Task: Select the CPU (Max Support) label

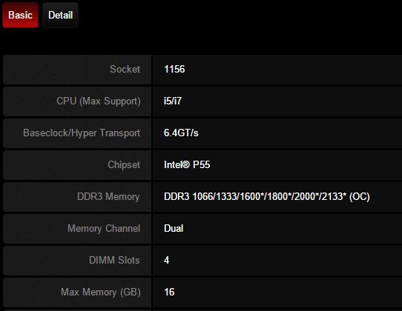Action: [x=99, y=101]
